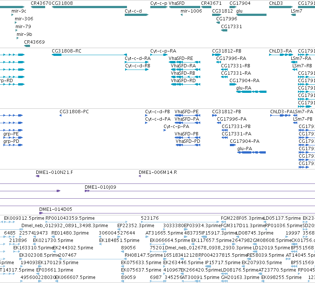The width and height of the screenshot is (315, 283).
Task: Select the CG17996 gene glyph
Action: point(218,23)
